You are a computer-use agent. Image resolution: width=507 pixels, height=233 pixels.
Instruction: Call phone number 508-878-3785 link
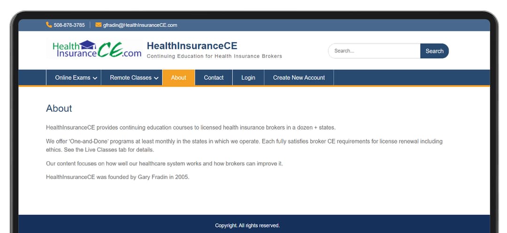pyautogui.click(x=69, y=25)
